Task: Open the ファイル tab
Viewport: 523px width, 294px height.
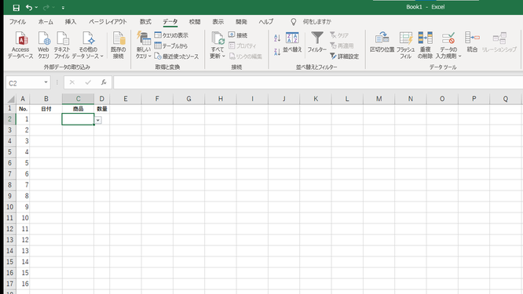Action: point(17,22)
